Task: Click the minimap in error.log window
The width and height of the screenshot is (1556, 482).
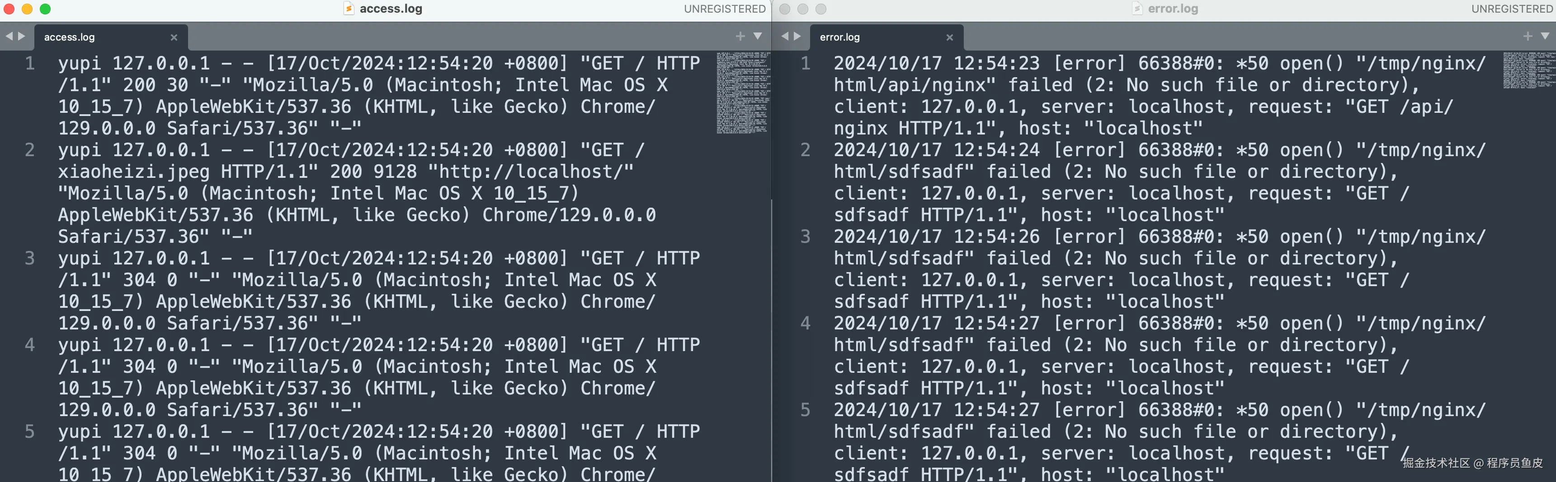Action: (x=1528, y=70)
